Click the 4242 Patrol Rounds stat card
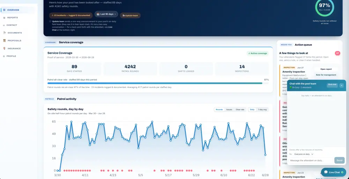This screenshot has width=349, height=179. pos(130,68)
